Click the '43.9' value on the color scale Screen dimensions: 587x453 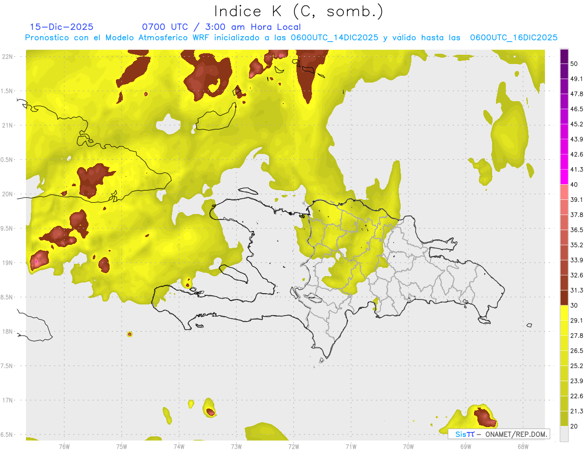(x=577, y=139)
